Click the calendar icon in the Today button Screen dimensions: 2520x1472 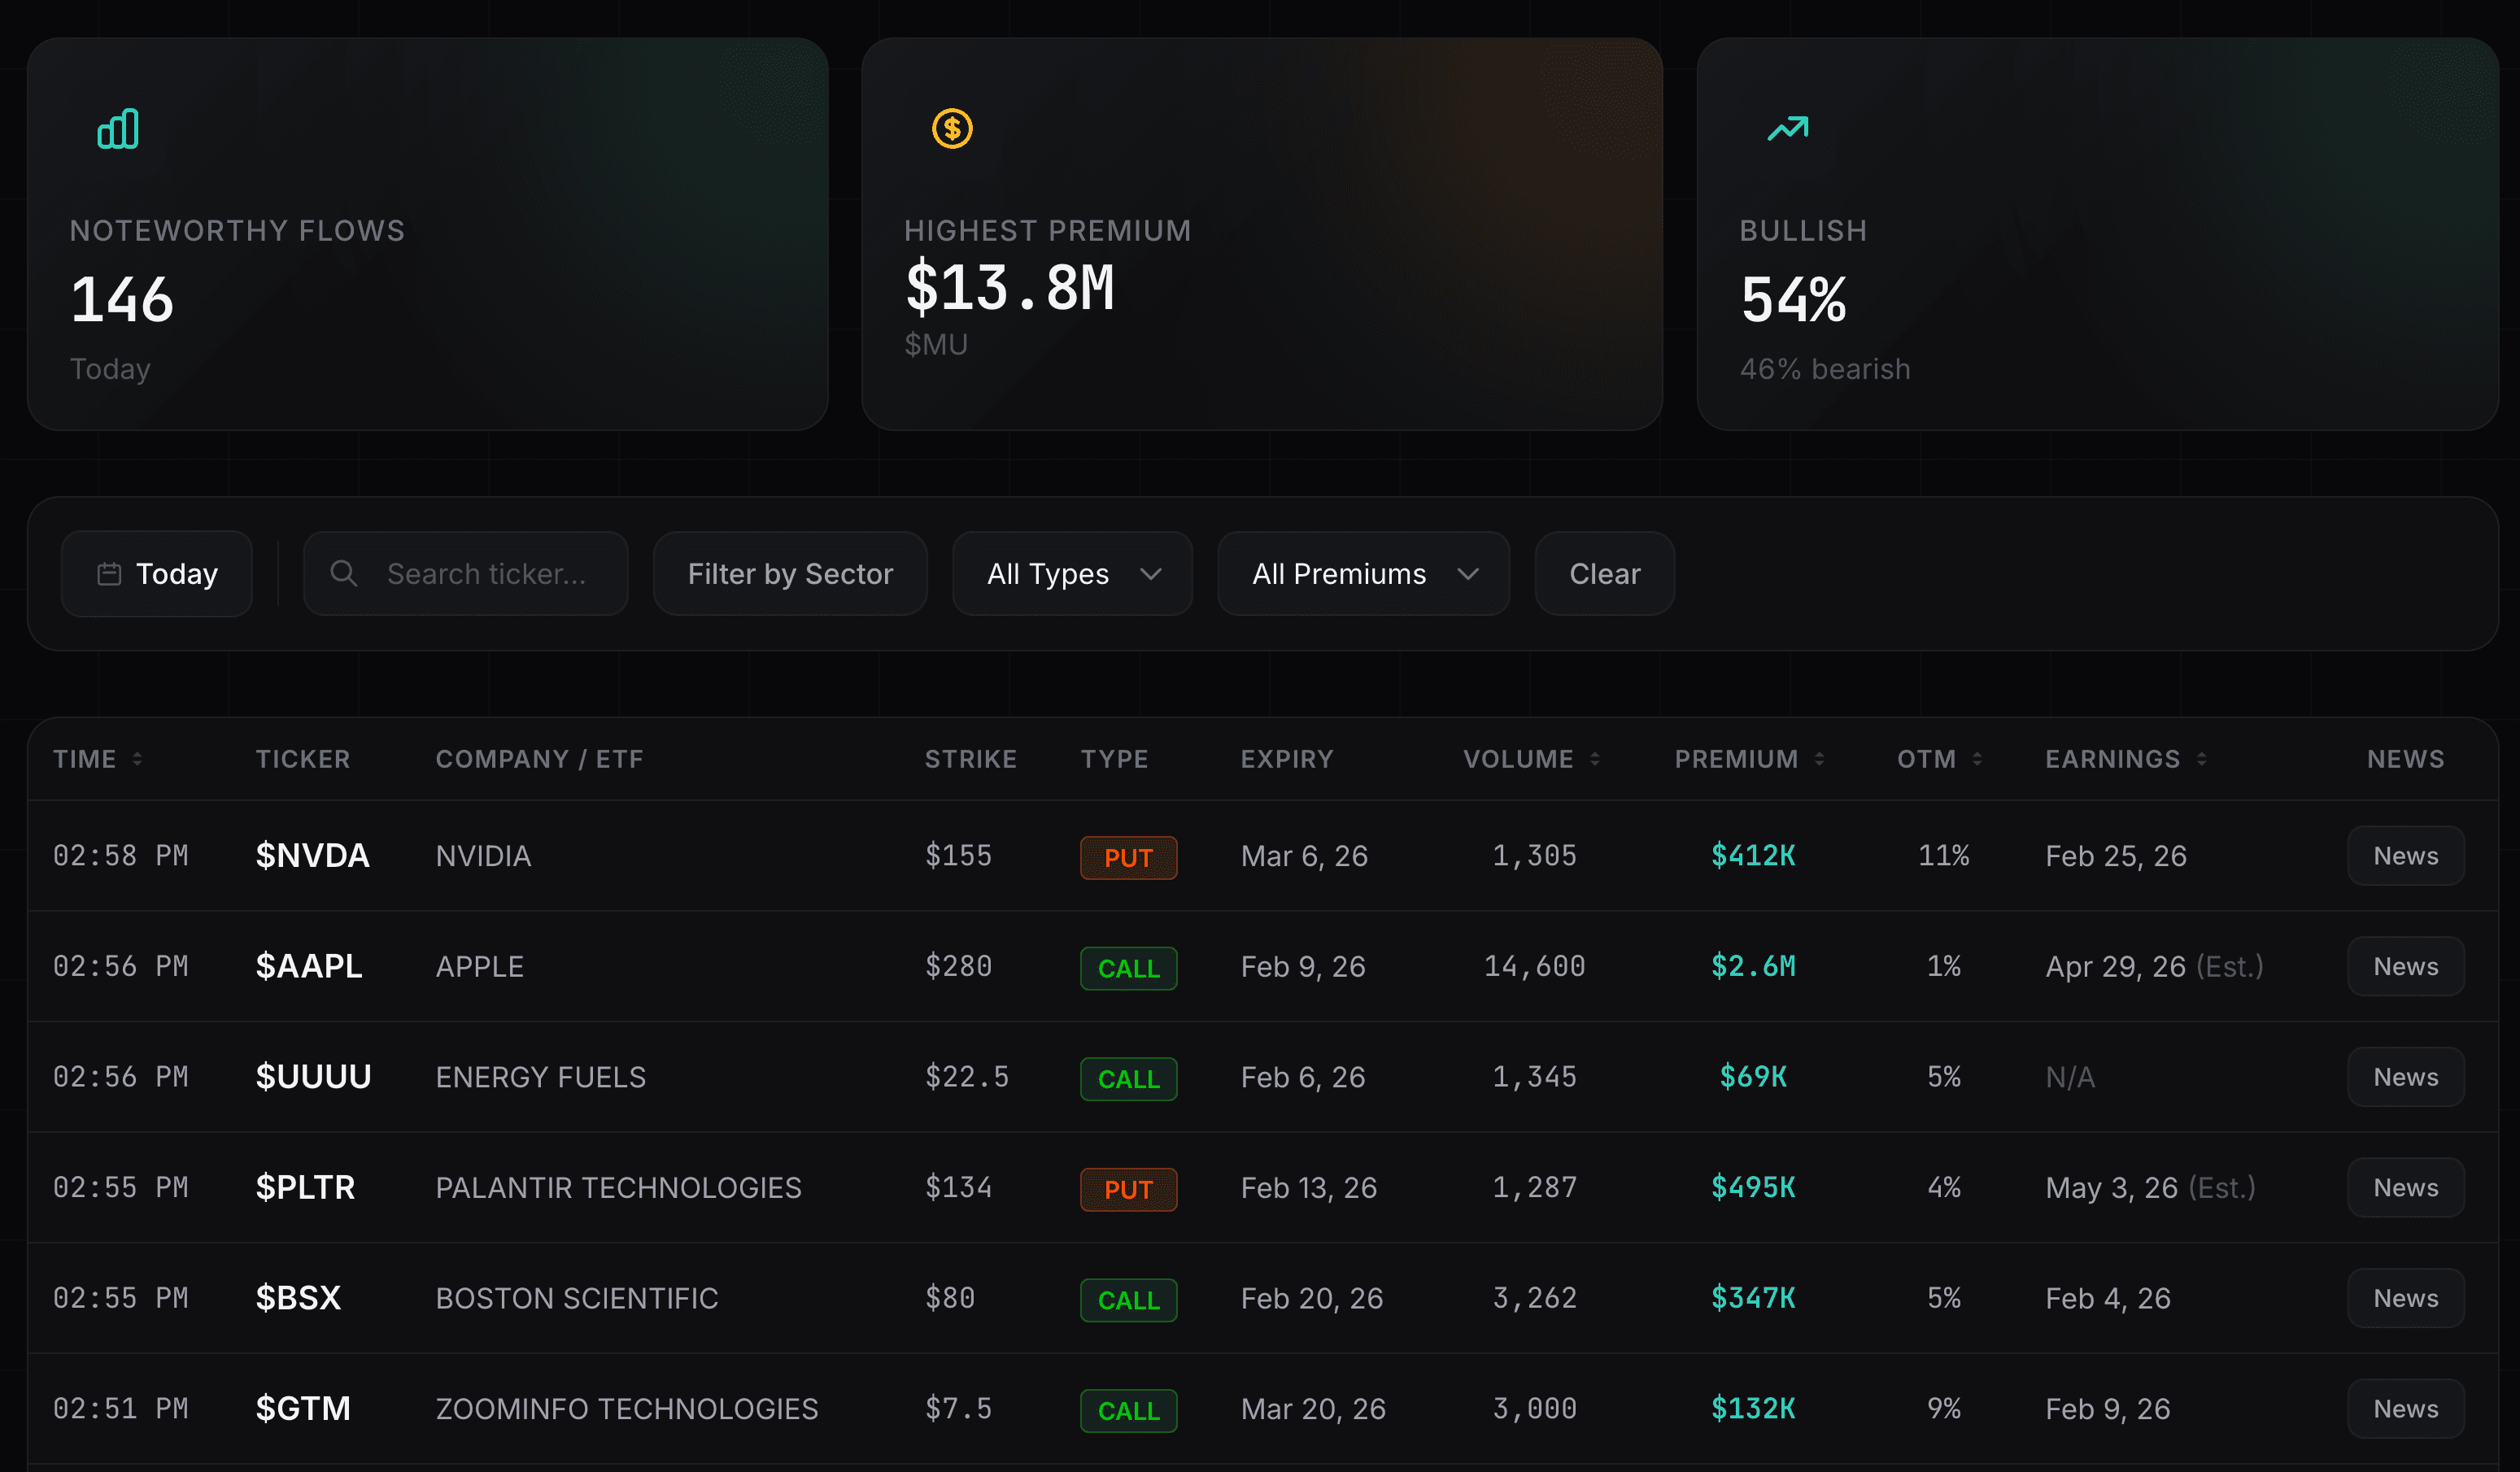pyautogui.click(x=109, y=573)
